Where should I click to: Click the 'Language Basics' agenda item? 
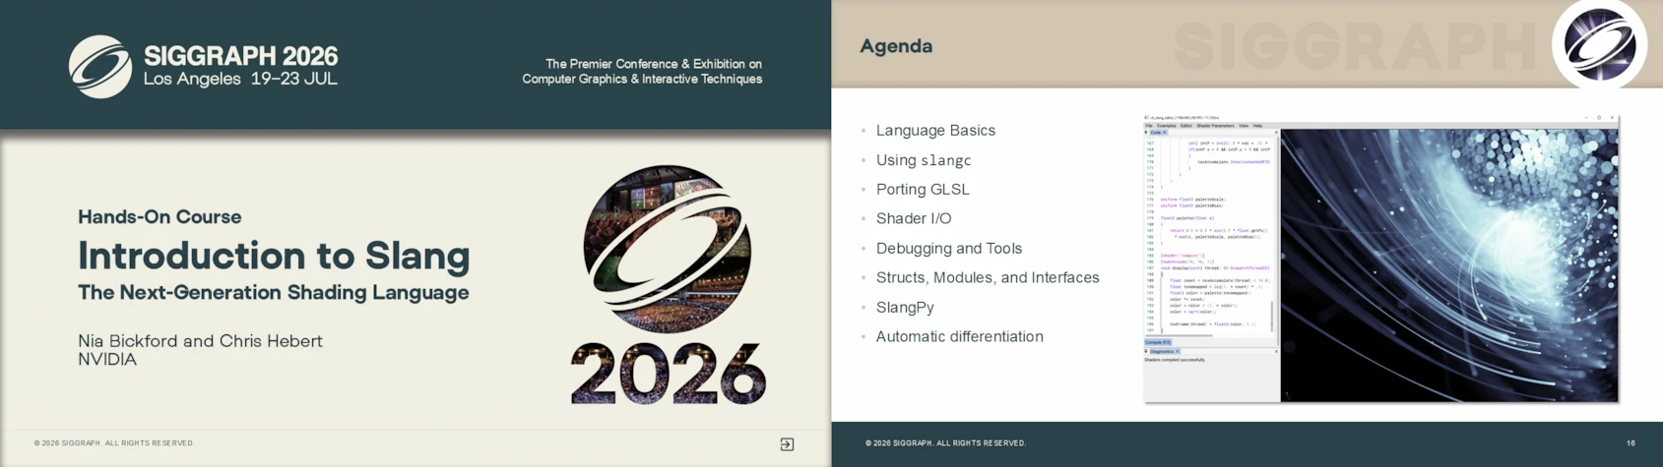935,130
